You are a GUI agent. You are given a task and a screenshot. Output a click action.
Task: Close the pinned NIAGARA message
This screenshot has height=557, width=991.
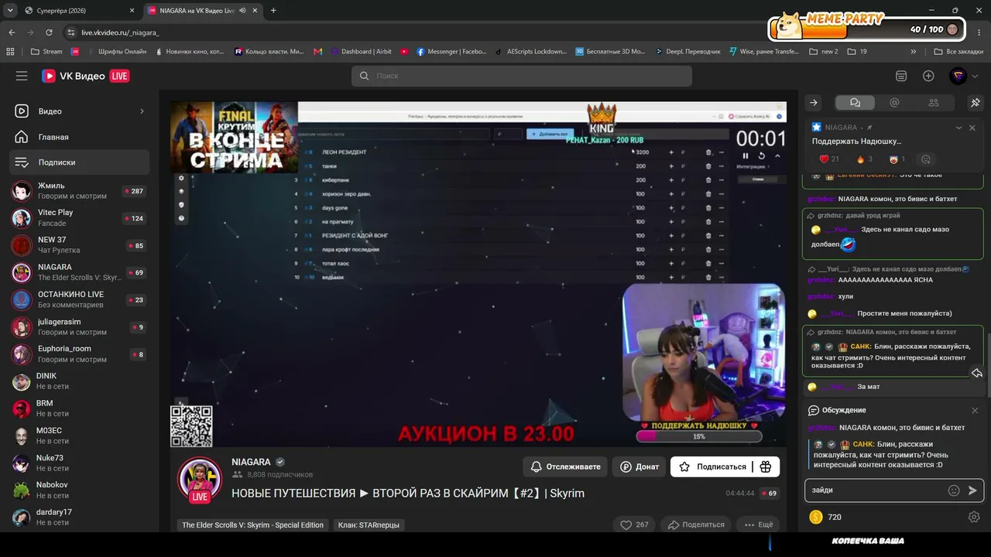(x=972, y=128)
